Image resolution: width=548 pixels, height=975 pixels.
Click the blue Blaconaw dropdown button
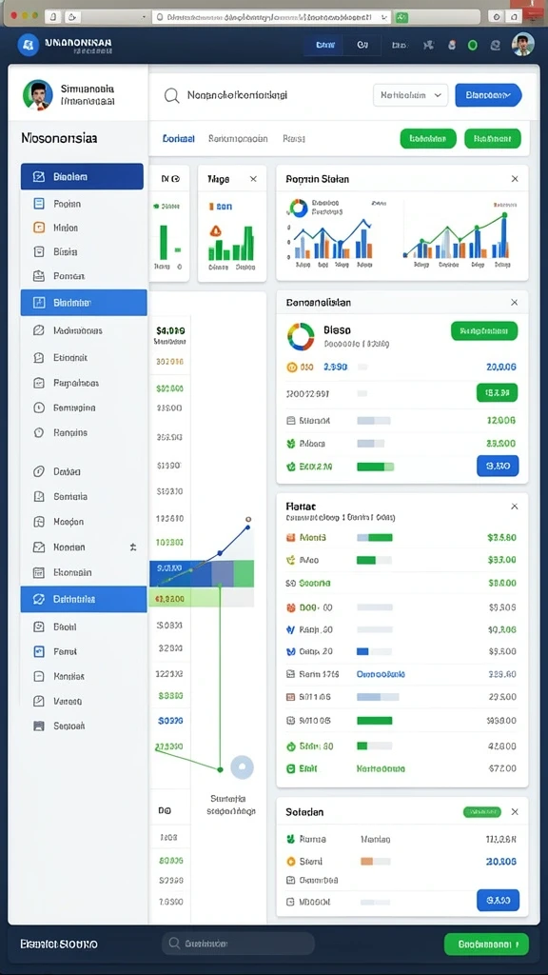tap(488, 95)
